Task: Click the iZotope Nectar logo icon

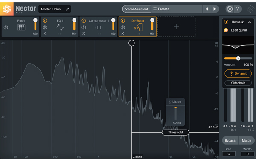Action: [7, 9]
